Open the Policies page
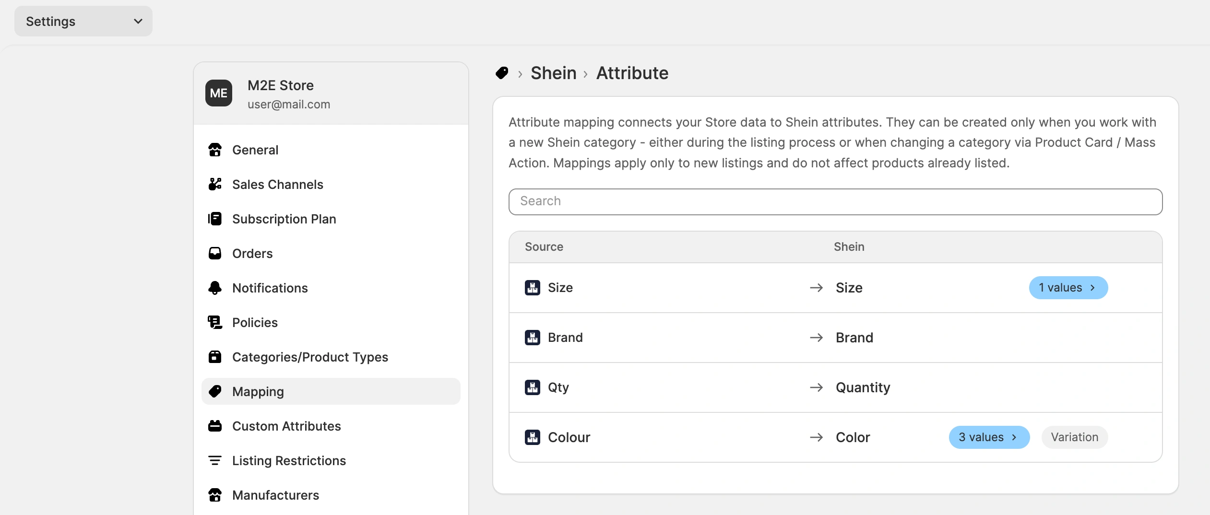The height and width of the screenshot is (515, 1210). coord(331,323)
